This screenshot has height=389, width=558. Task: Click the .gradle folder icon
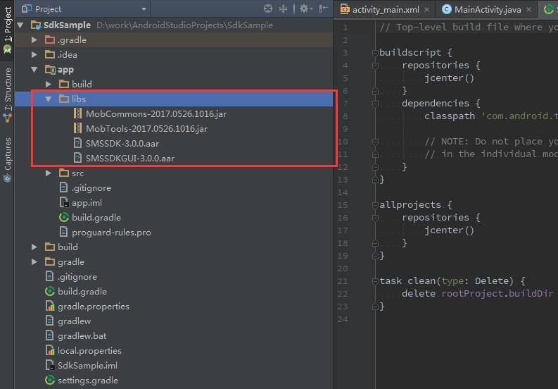tap(50, 39)
